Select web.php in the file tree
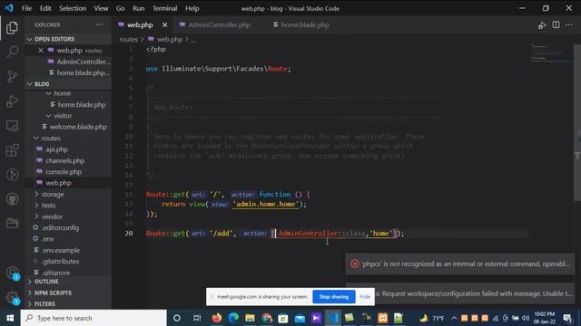 (68, 183)
